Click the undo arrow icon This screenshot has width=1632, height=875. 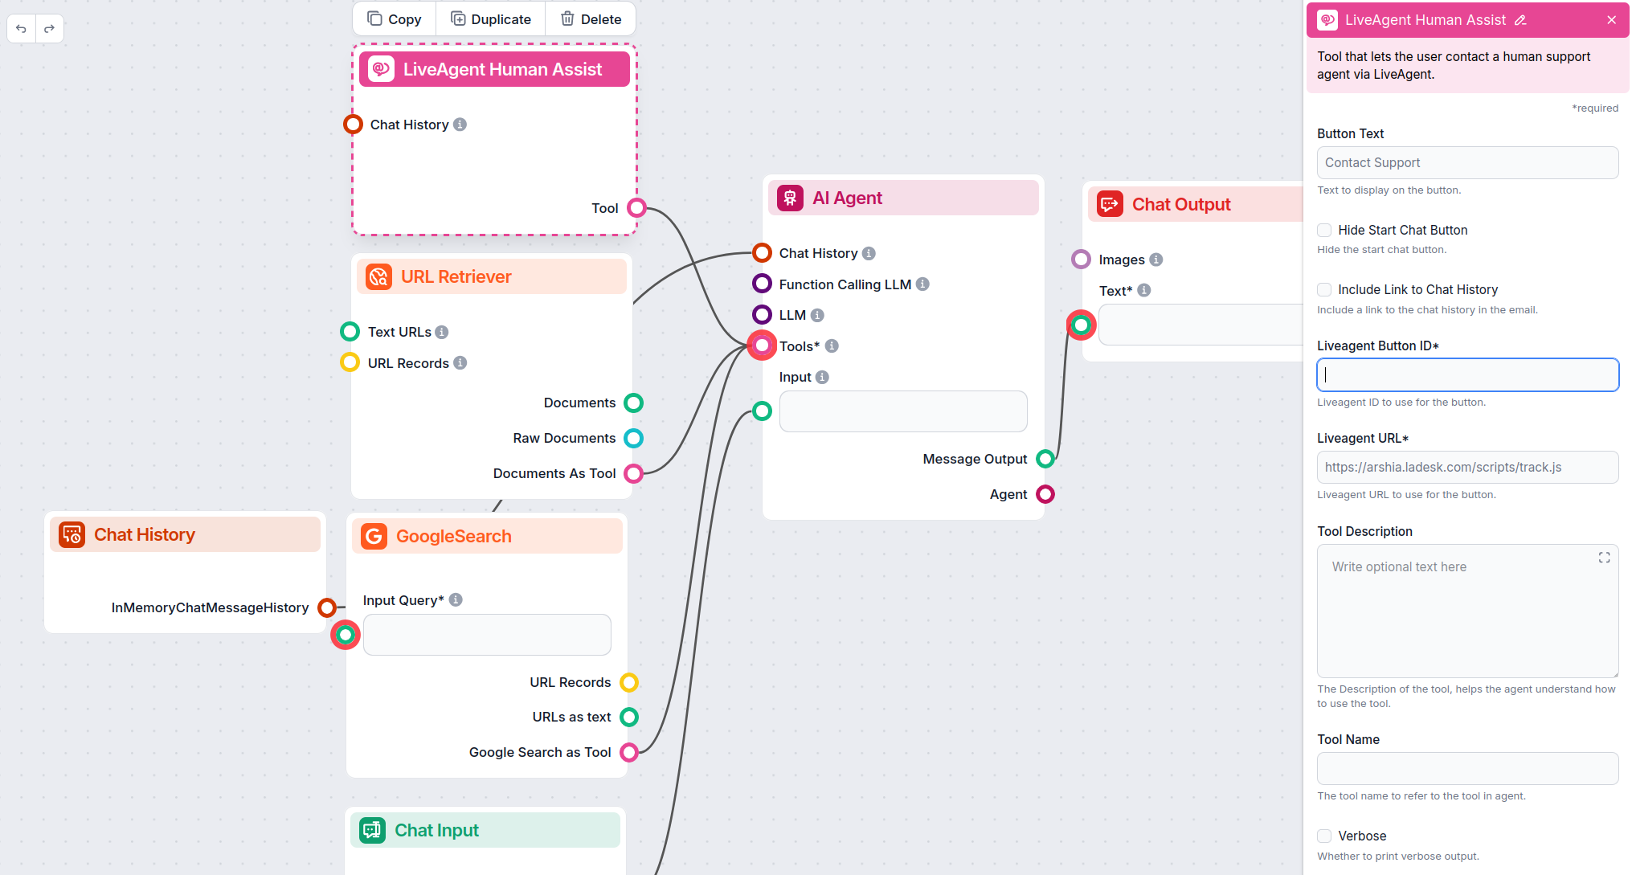click(21, 28)
